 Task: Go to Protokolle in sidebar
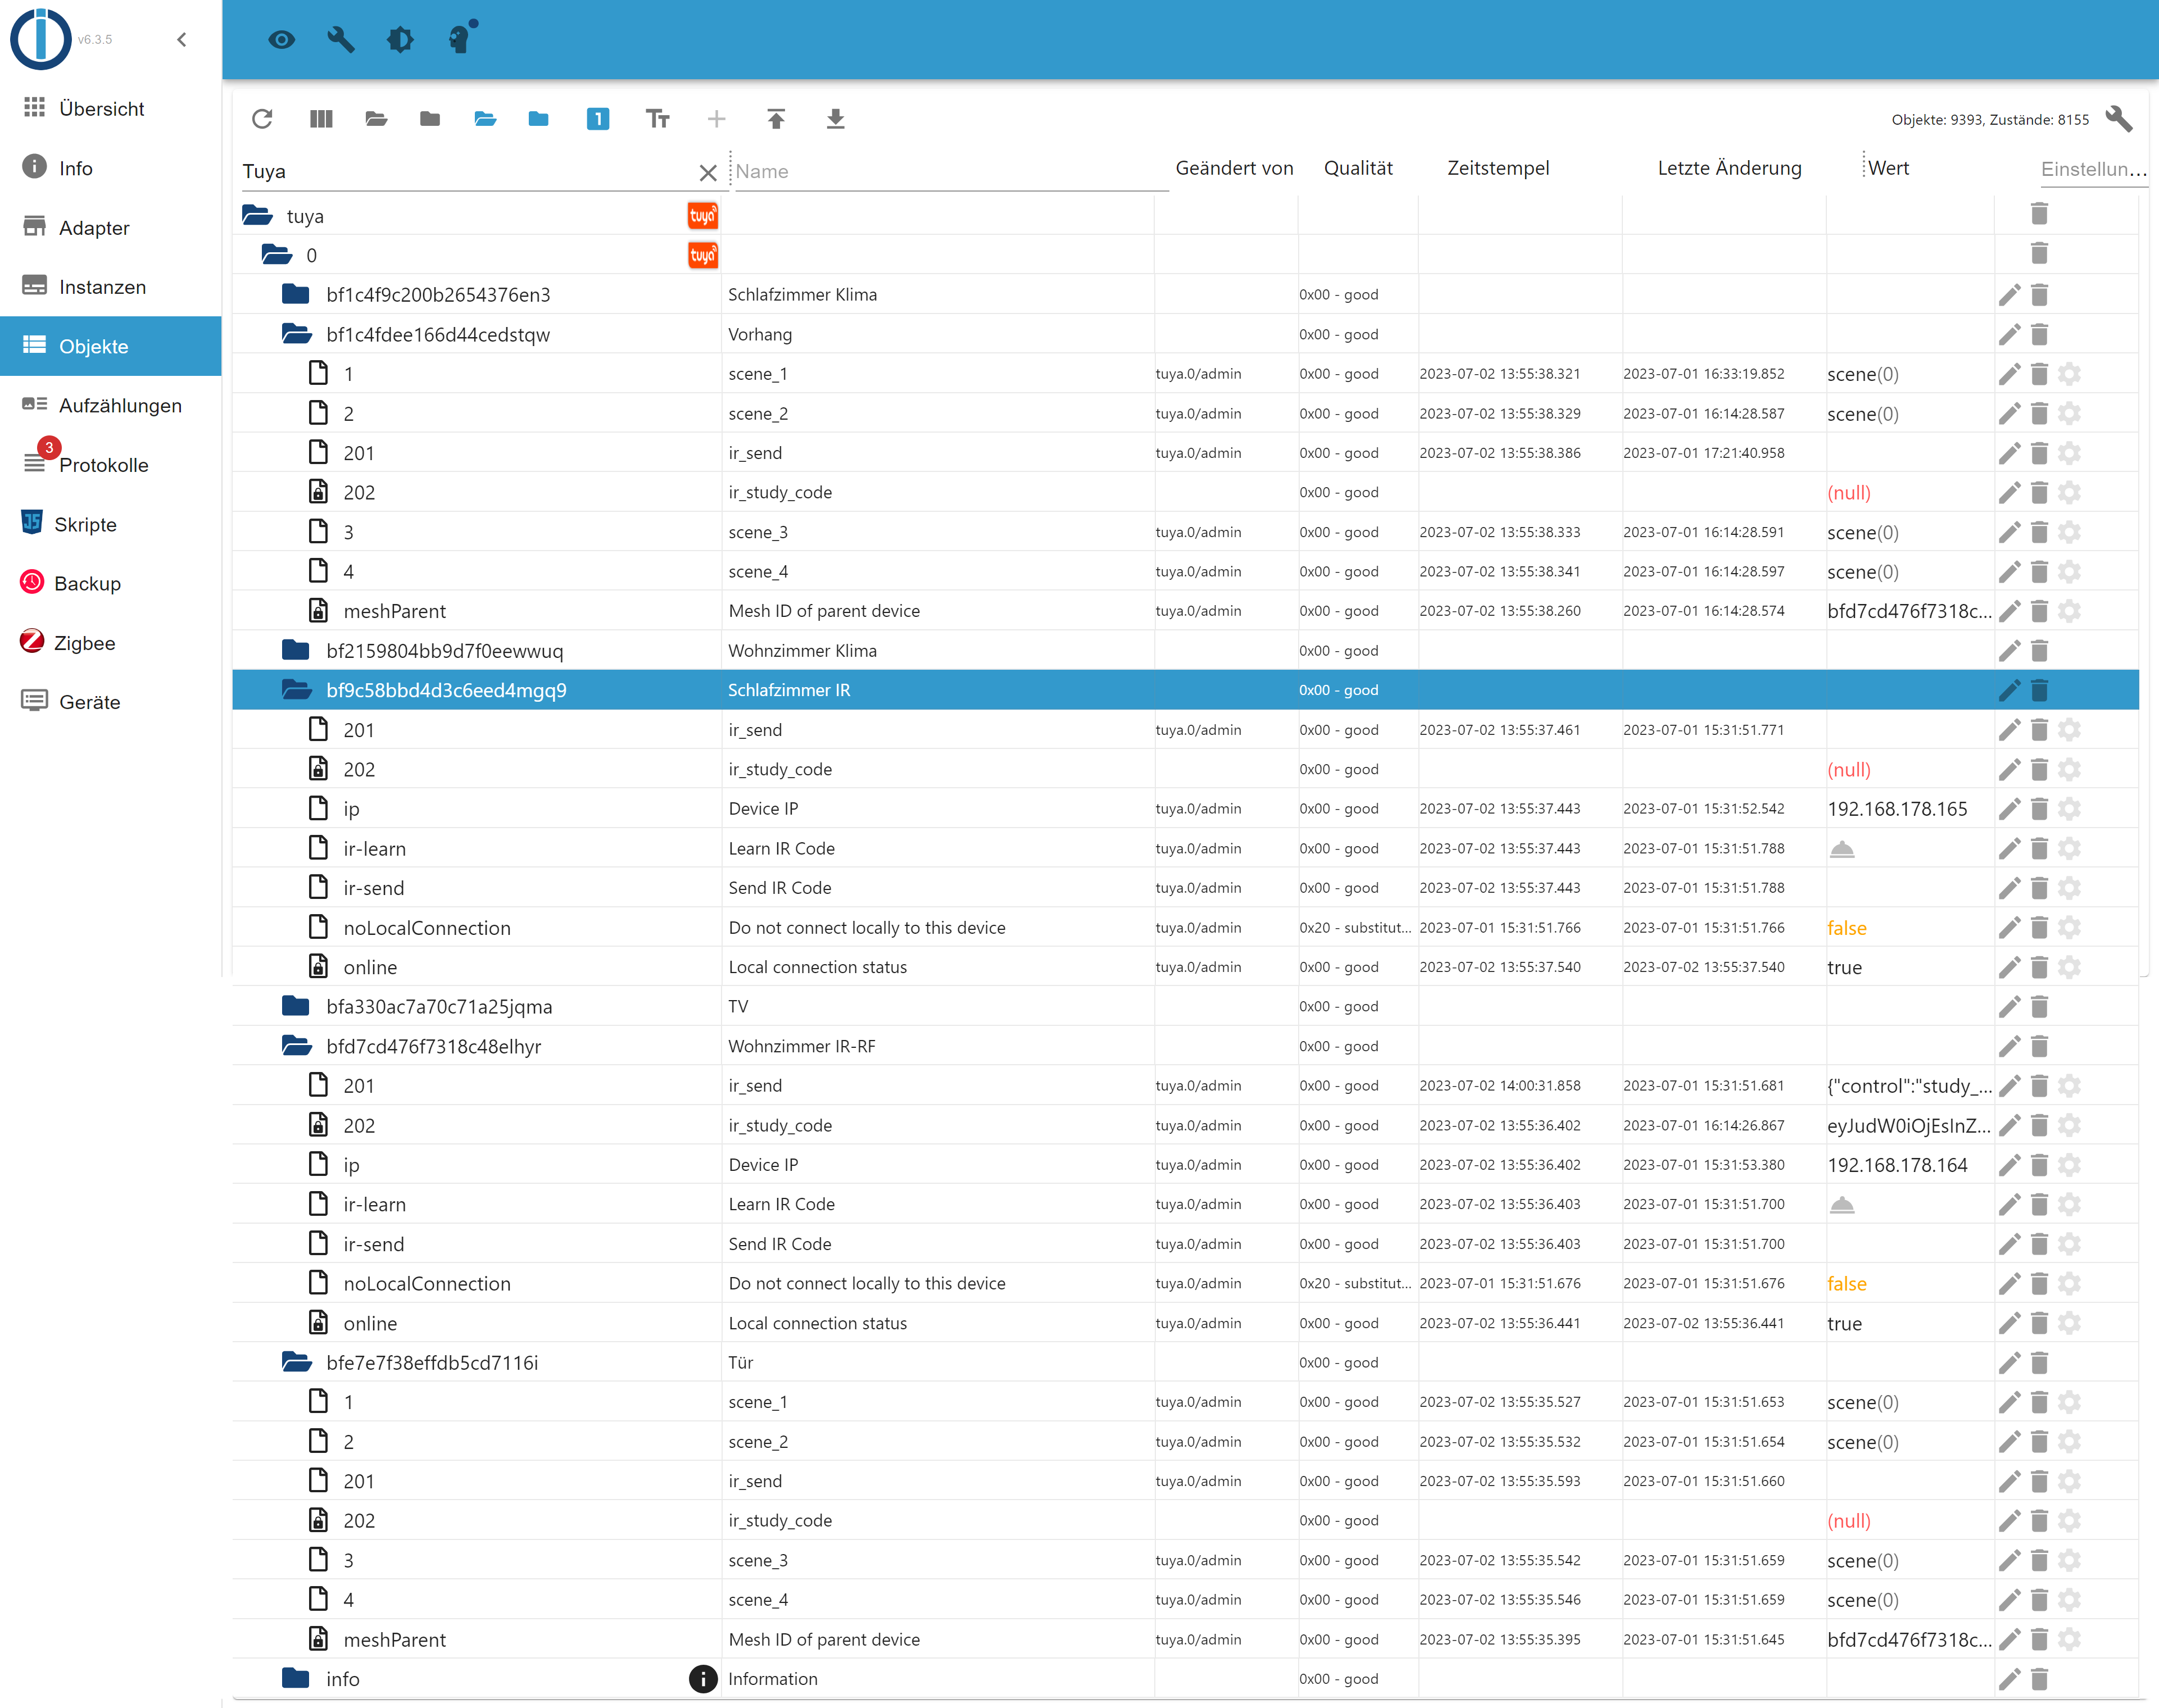pos(103,465)
